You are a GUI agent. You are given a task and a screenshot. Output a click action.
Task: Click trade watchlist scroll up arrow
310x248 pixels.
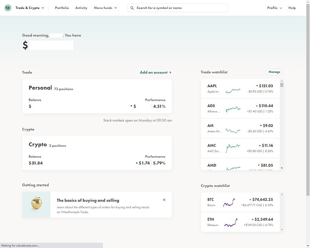[x=282, y=81]
